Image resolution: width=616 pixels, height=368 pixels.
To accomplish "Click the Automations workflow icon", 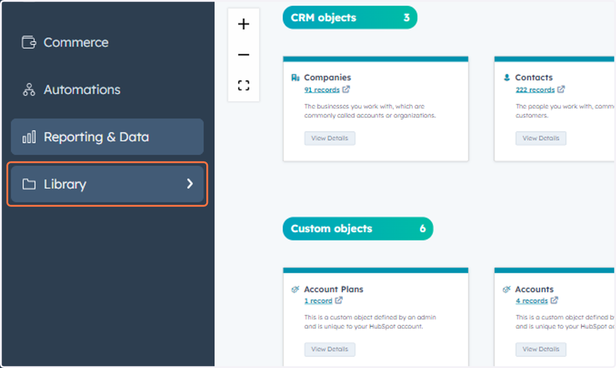I will (x=29, y=89).
